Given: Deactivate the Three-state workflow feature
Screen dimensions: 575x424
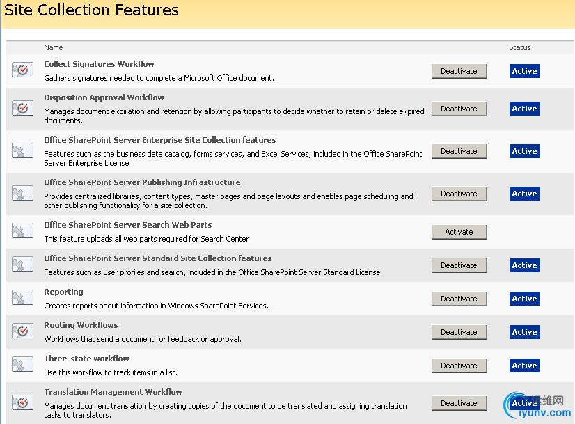Looking at the screenshot, I should [459, 366].
